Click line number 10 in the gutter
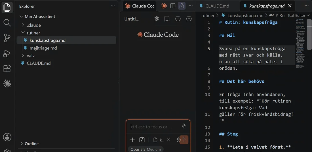This screenshot has height=152, width=312. 208,94
